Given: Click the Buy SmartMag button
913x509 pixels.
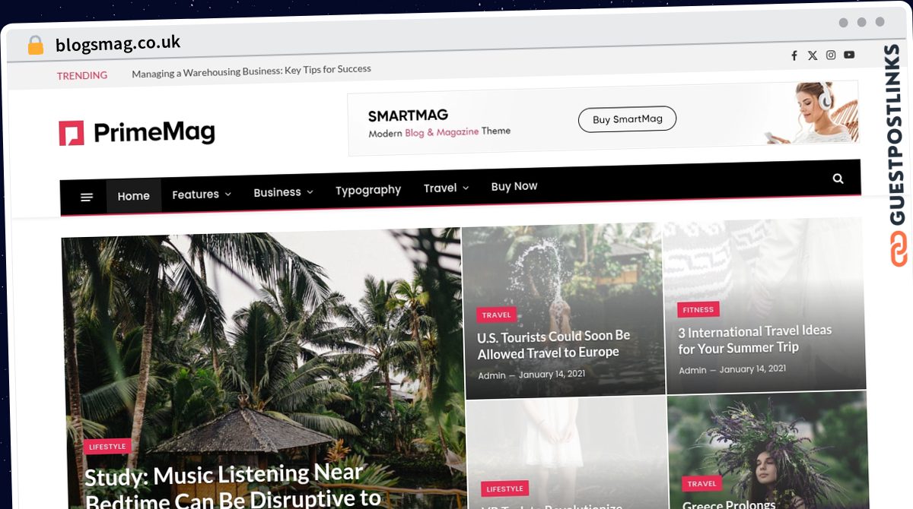Looking at the screenshot, I should 627,119.
